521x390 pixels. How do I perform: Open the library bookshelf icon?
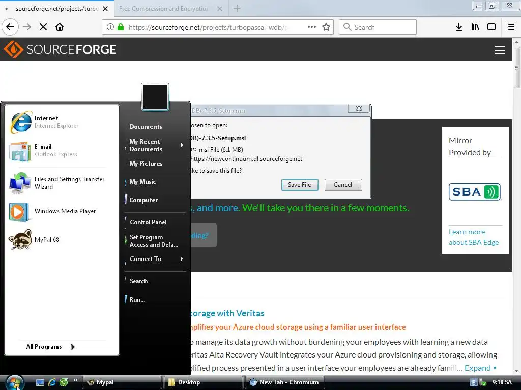click(x=475, y=27)
